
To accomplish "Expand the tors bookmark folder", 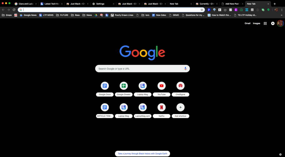I will click(x=145, y=15).
